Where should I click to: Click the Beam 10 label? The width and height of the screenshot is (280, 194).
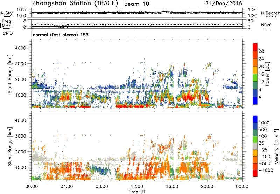coord(136,4)
